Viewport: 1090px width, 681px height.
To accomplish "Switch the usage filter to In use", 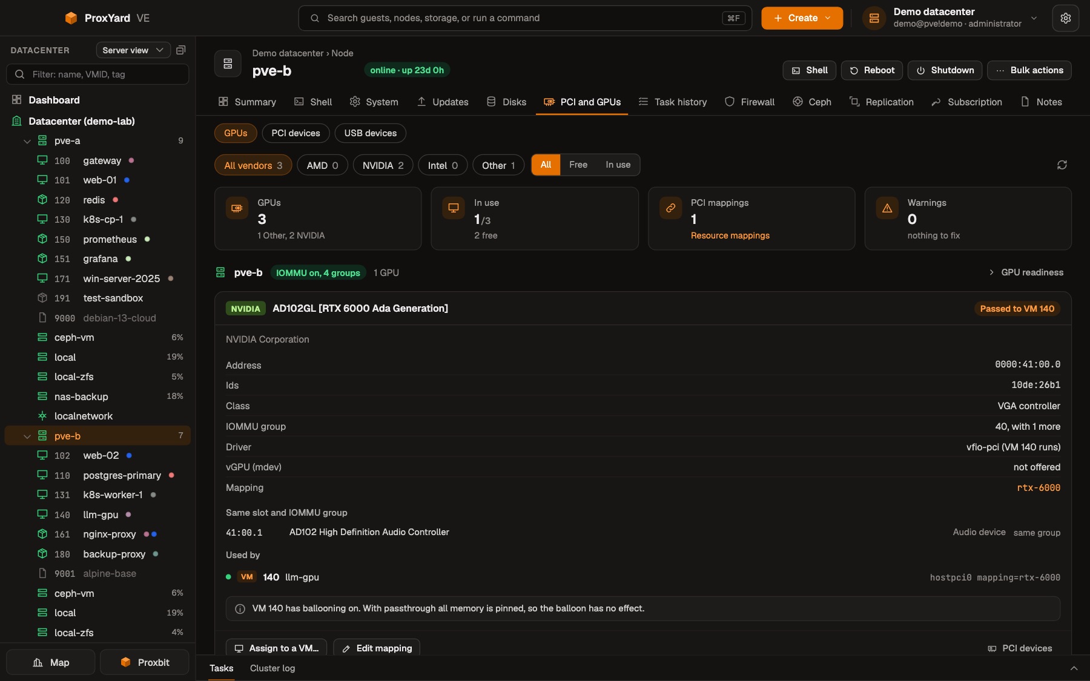I will tap(618, 165).
